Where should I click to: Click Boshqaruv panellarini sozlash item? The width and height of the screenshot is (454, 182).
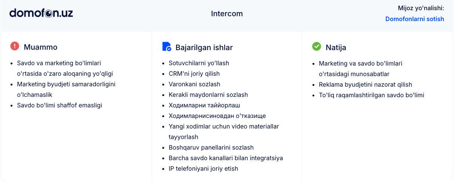(x=211, y=147)
